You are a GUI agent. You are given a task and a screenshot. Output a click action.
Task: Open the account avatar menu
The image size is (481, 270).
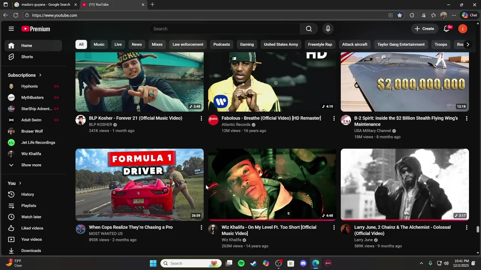pos(463,29)
